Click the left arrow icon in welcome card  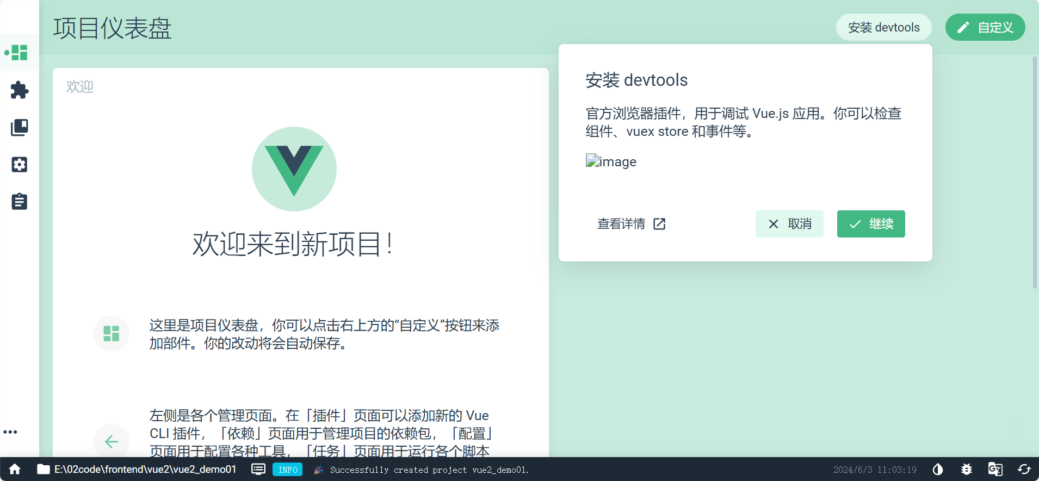pyautogui.click(x=112, y=441)
